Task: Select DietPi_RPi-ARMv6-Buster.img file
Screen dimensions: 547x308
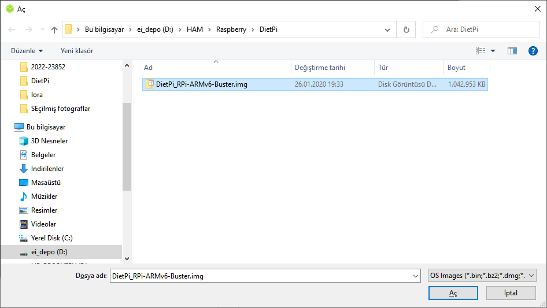Action: click(x=315, y=84)
